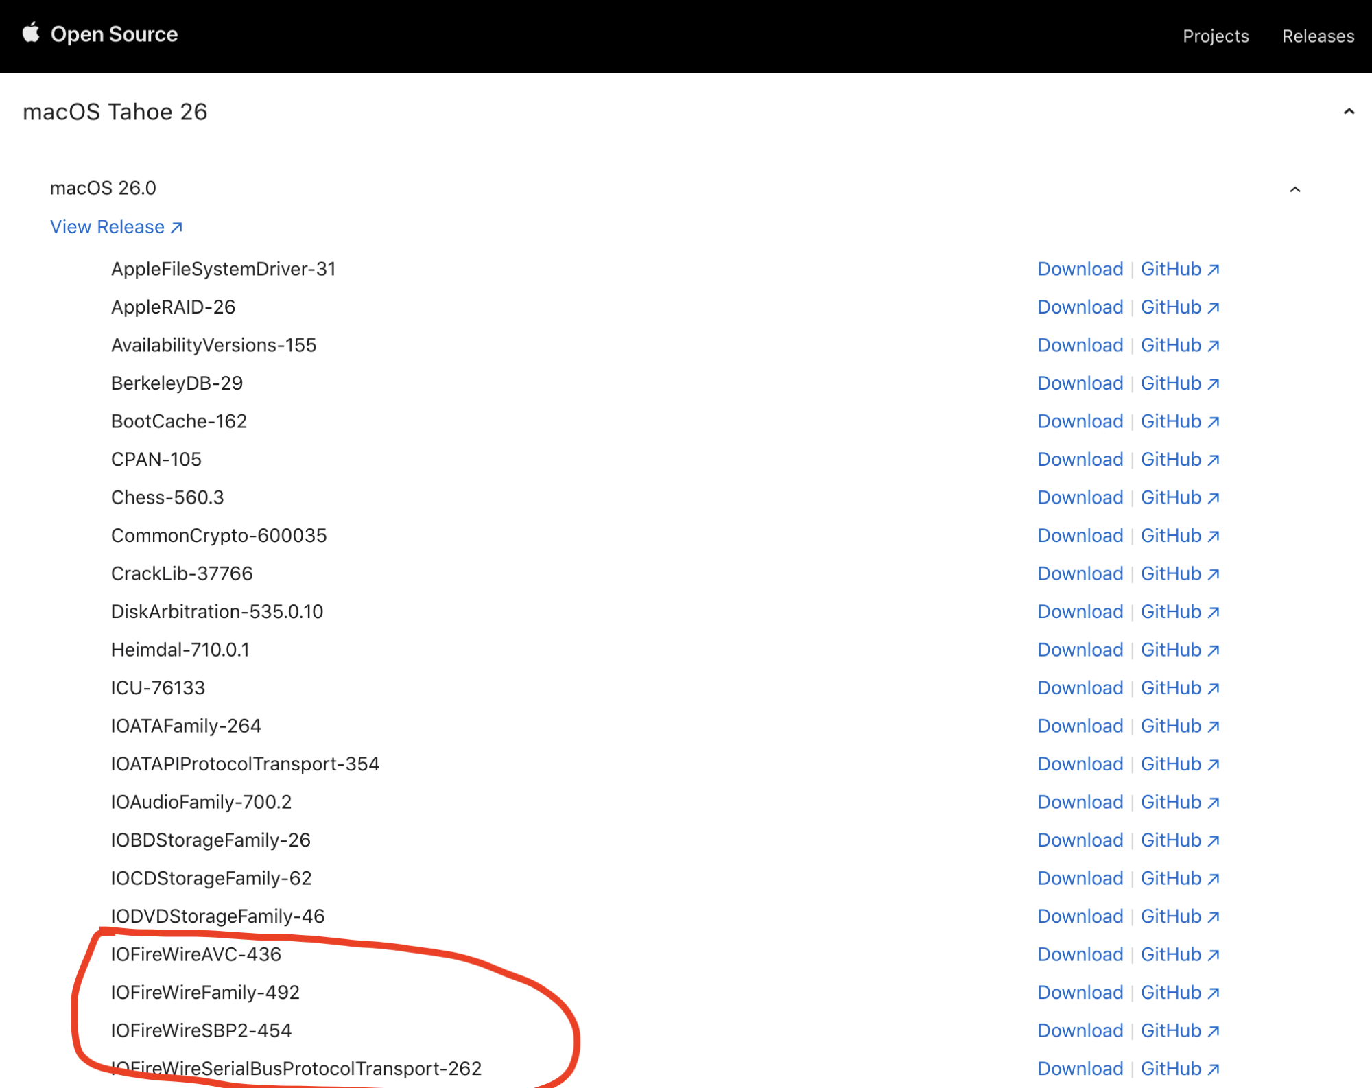Viewport: 1372px width, 1088px height.
Task: Download CrackLib-37766
Action: (1080, 573)
